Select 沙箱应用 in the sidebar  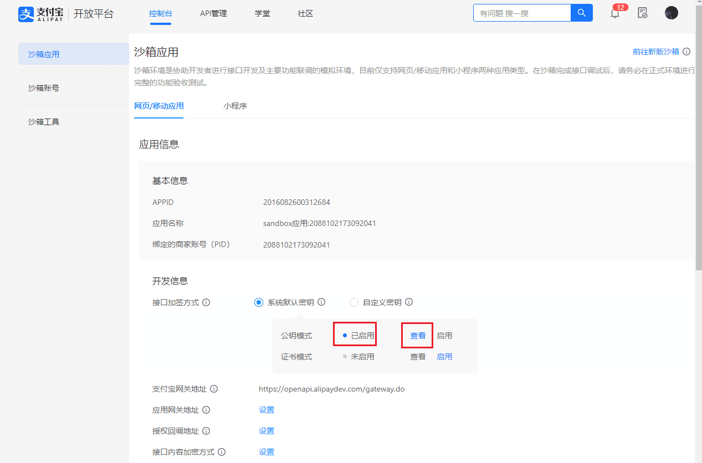[74, 54]
